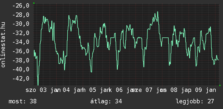This screenshot has width=223, height=109.
Task: Click the -34,0 Y-axis label
Action: [x=21, y=42]
